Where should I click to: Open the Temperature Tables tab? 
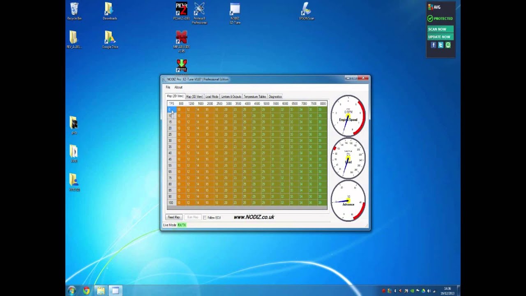(255, 97)
